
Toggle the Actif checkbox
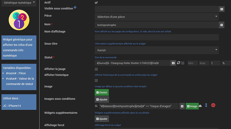tap(96, 3)
